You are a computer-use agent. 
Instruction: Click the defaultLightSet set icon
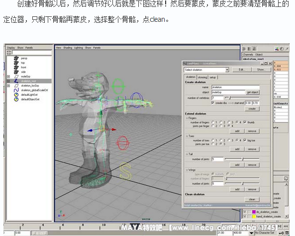point(16,95)
